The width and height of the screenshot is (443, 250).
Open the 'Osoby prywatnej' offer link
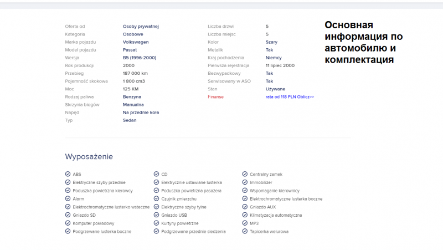[141, 26]
